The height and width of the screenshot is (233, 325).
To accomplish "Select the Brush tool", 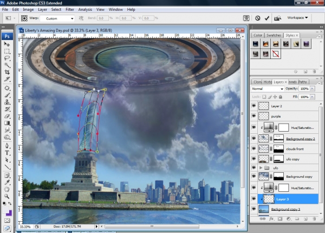I will 7,95.
